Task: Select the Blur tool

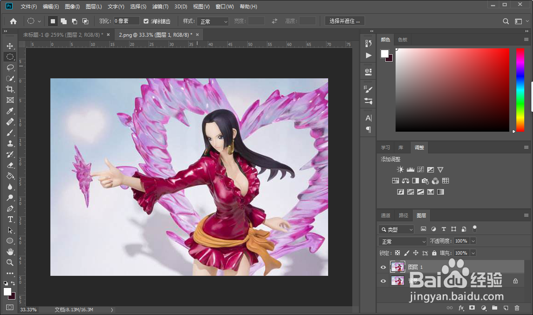Action: [x=10, y=187]
